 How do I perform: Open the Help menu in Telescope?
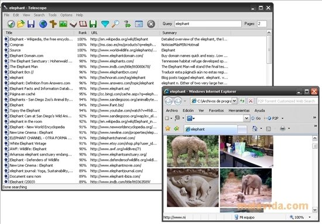80,15
